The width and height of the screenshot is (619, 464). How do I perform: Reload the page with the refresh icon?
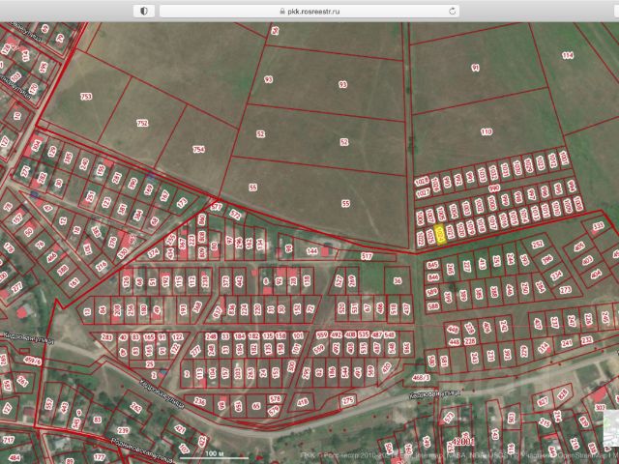coord(453,10)
